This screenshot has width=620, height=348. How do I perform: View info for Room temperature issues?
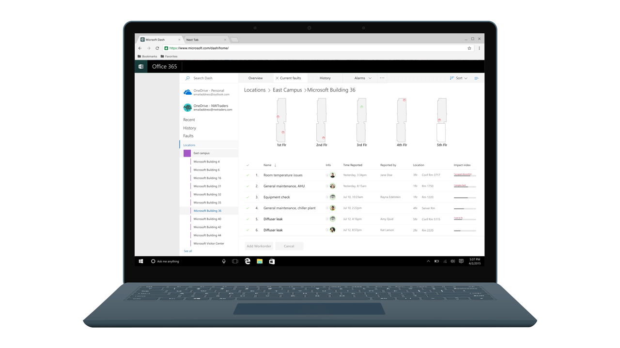(x=327, y=175)
